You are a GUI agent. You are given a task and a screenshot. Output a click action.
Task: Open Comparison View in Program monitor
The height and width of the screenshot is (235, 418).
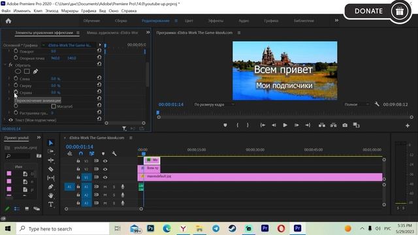point(356,125)
